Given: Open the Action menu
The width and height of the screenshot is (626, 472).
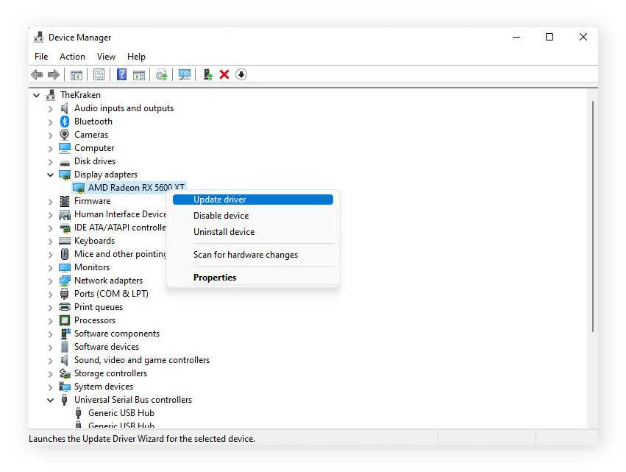Looking at the screenshot, I should click(x=72, y=57).
